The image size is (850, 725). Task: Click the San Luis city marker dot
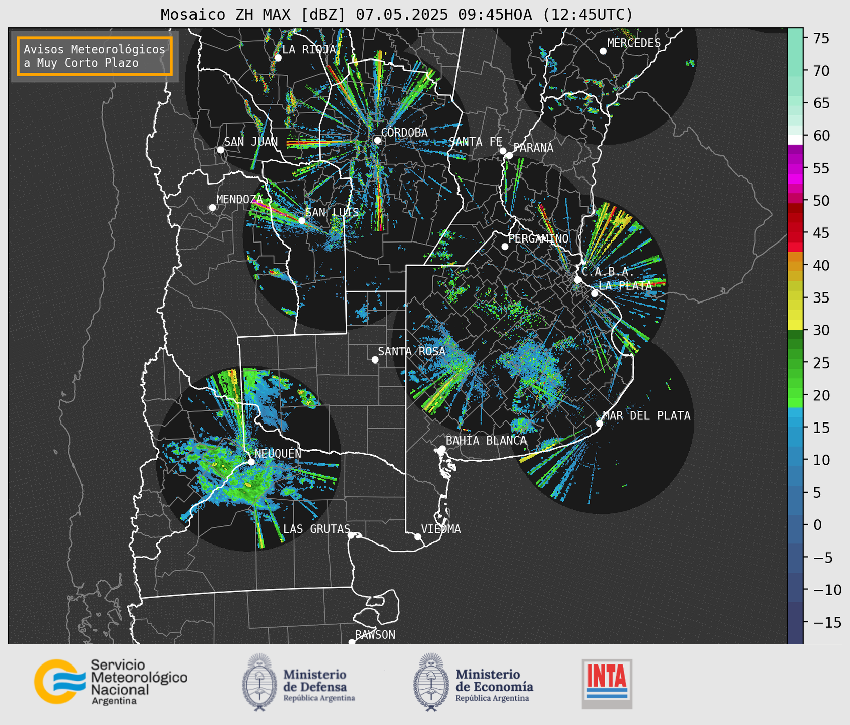[x=301, y=220]
